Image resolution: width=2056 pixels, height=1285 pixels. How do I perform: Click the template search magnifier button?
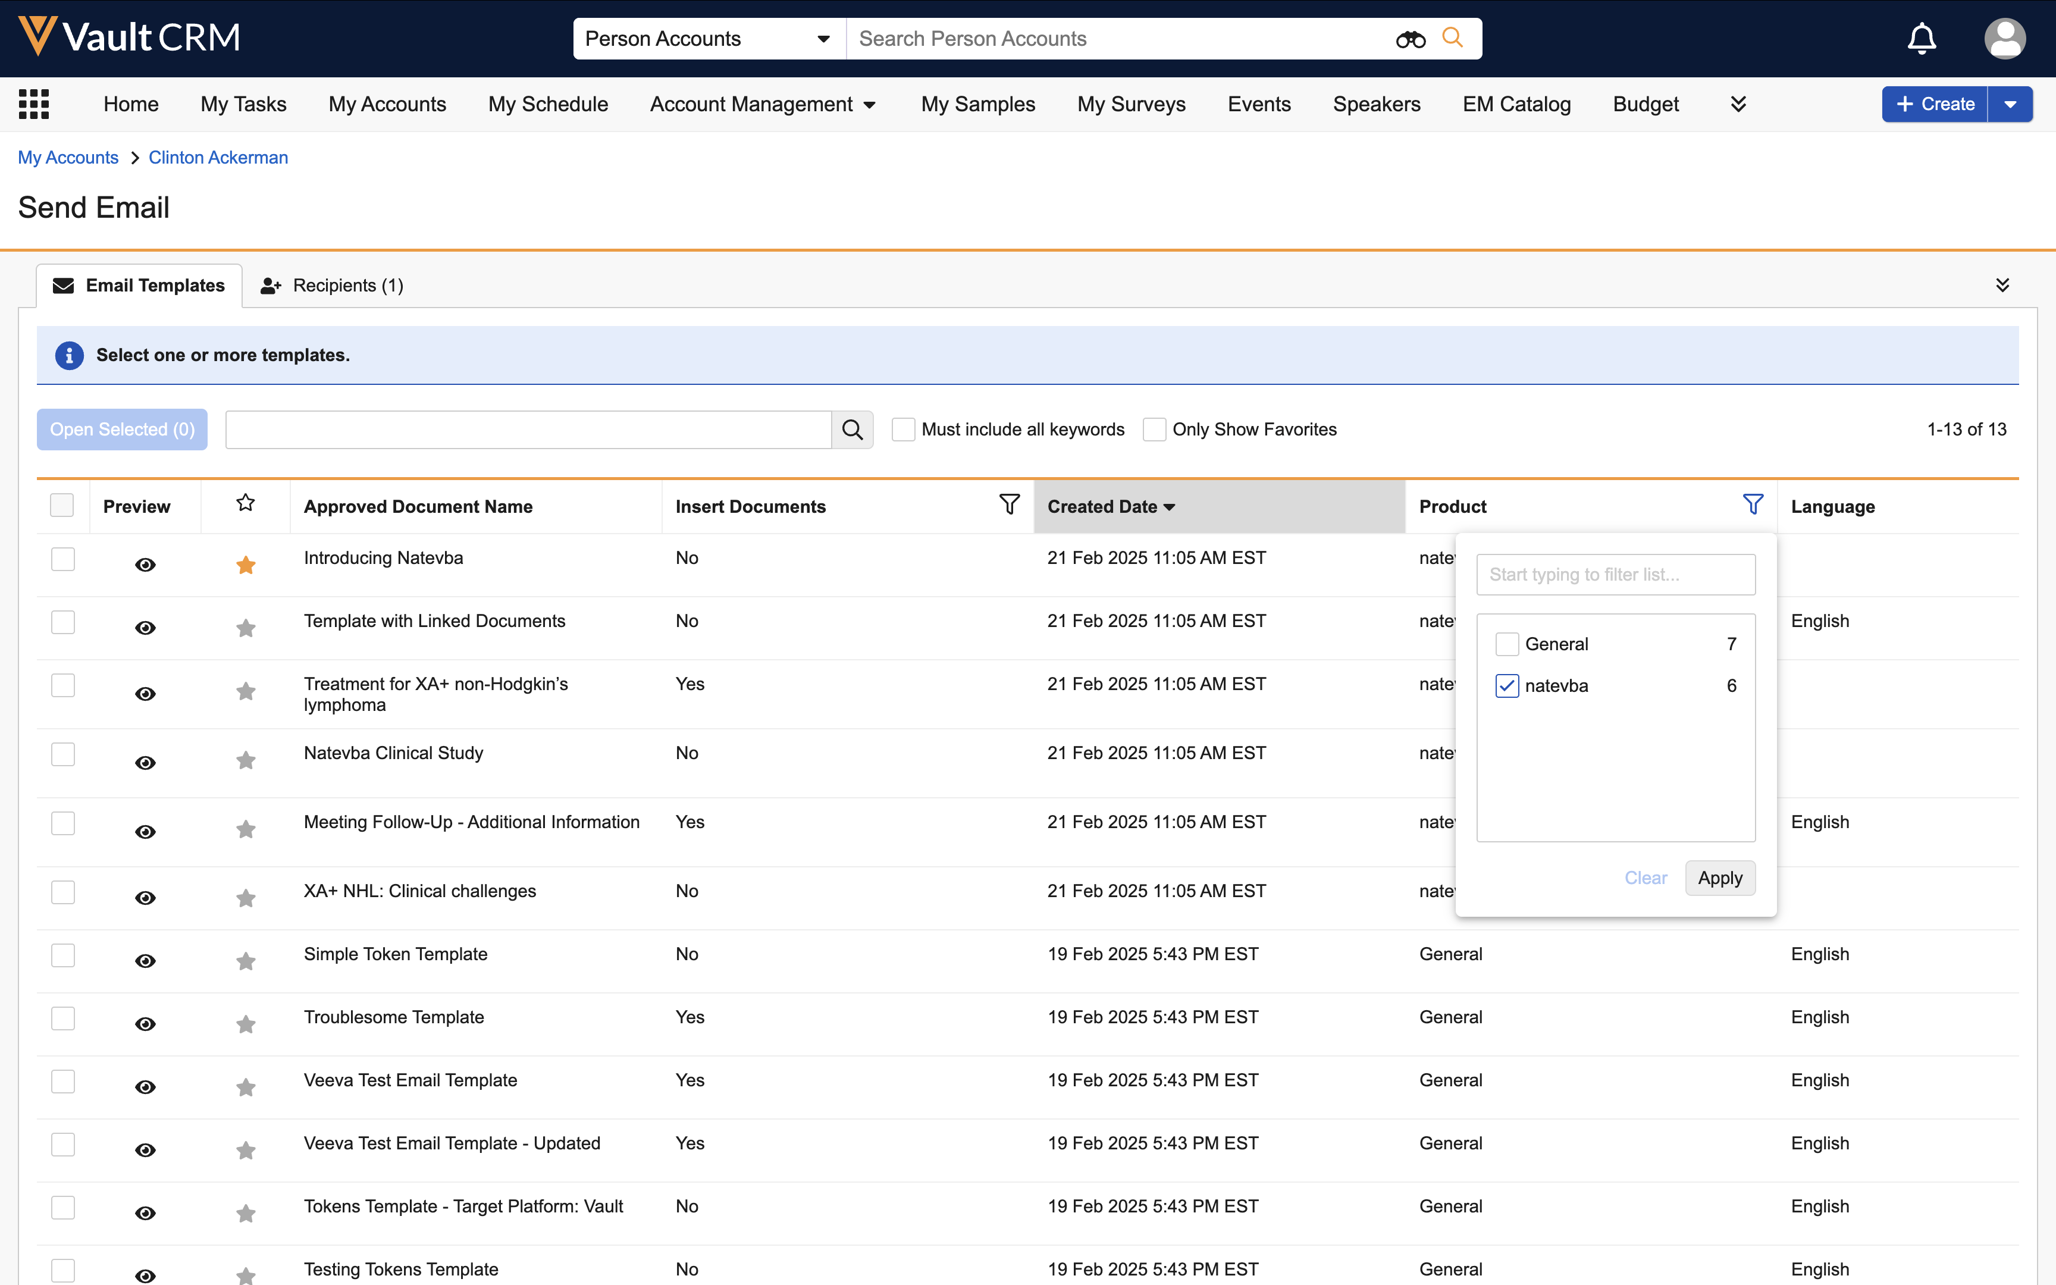[852, 430]
